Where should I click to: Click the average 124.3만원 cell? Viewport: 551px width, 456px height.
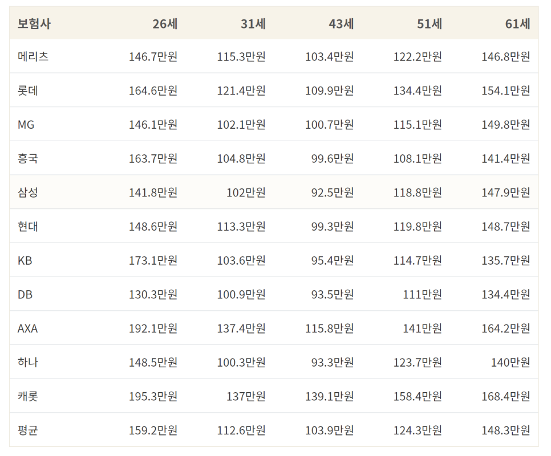point(418,430)
